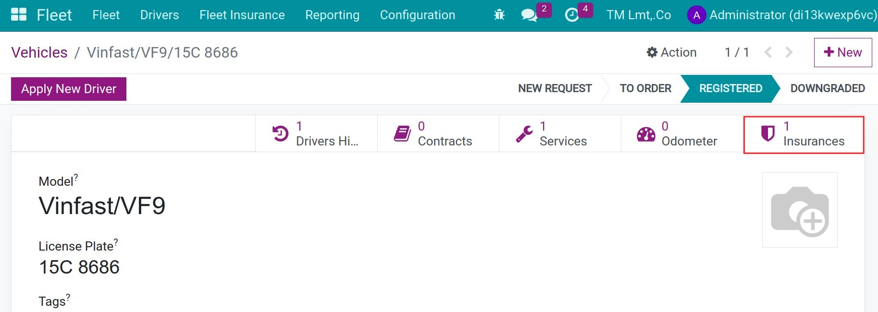Click the Apply New Driver button
Viewport: 878px width, 312px height.
tap(69, 89)
